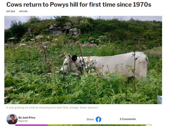
Task: Click the grey metal object at photo edge
Action: pyautogui.click(x=159, y=100)
